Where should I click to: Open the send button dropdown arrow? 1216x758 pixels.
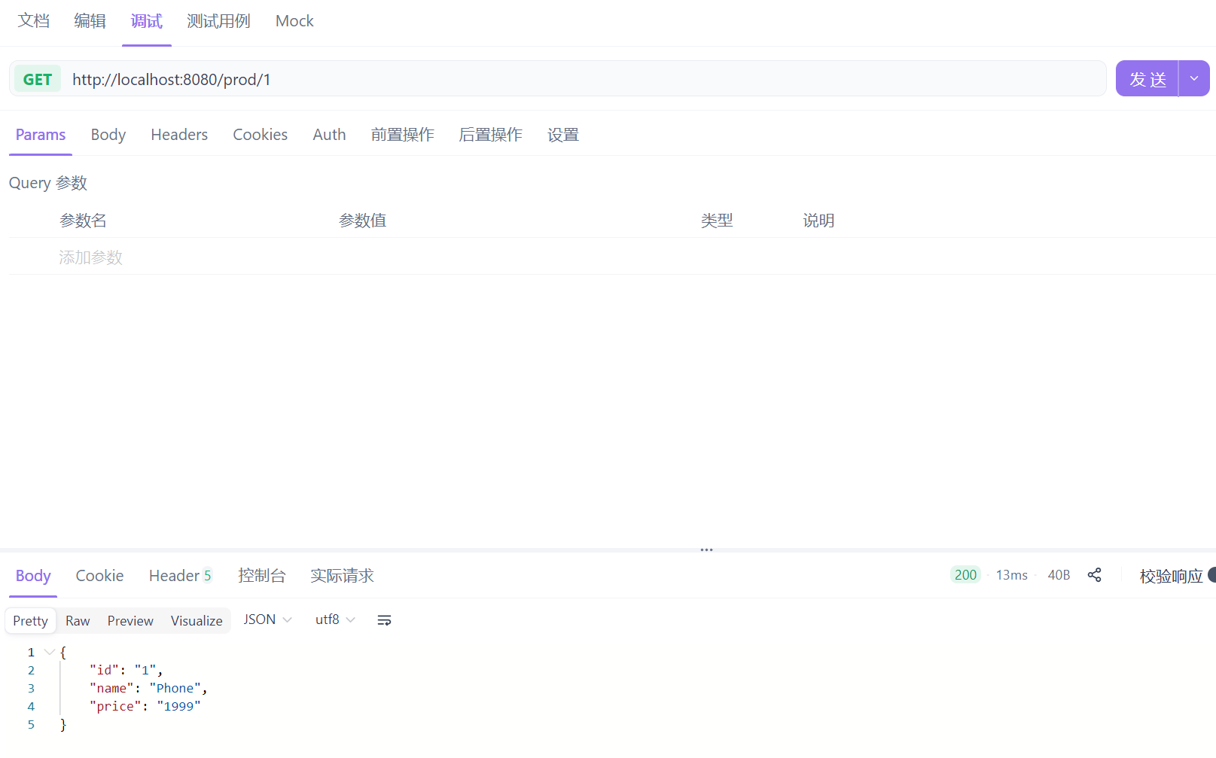click(x=1194, y=78)
